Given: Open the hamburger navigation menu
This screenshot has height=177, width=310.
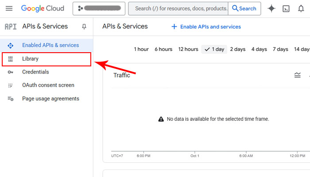Looking at the screenshot, I should (9, 8).
